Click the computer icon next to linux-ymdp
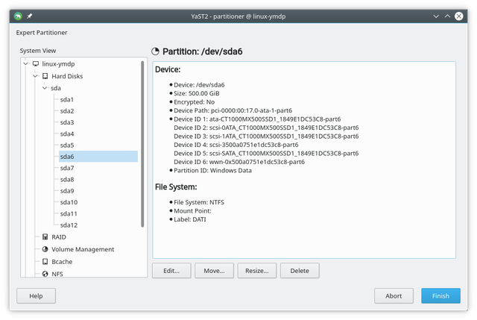Image resolution: width=477 pixels, height=320 pixels. pos(36,63)
